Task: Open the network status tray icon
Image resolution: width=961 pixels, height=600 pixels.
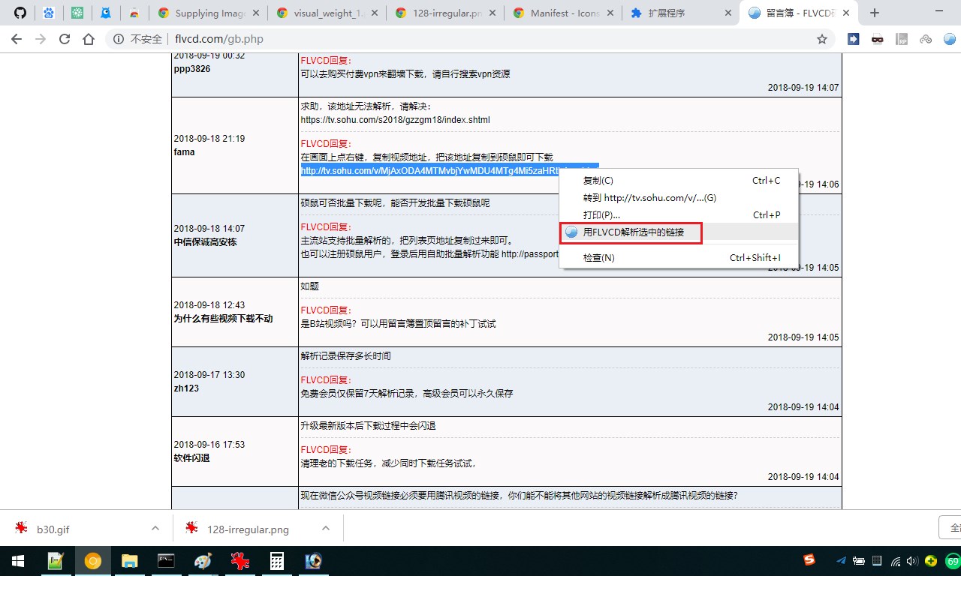Action: coord(895,561)
